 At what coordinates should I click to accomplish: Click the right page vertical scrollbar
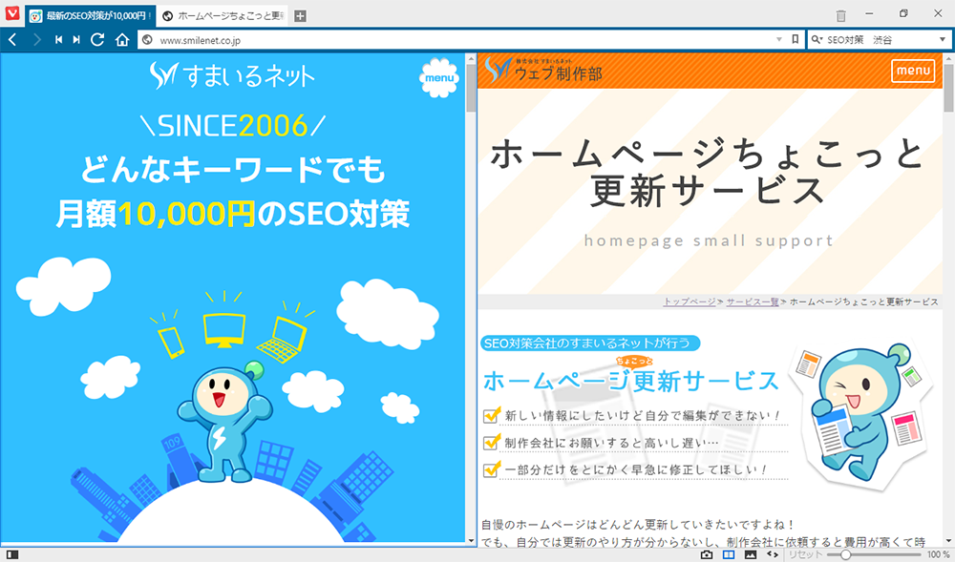coord(948,89)
